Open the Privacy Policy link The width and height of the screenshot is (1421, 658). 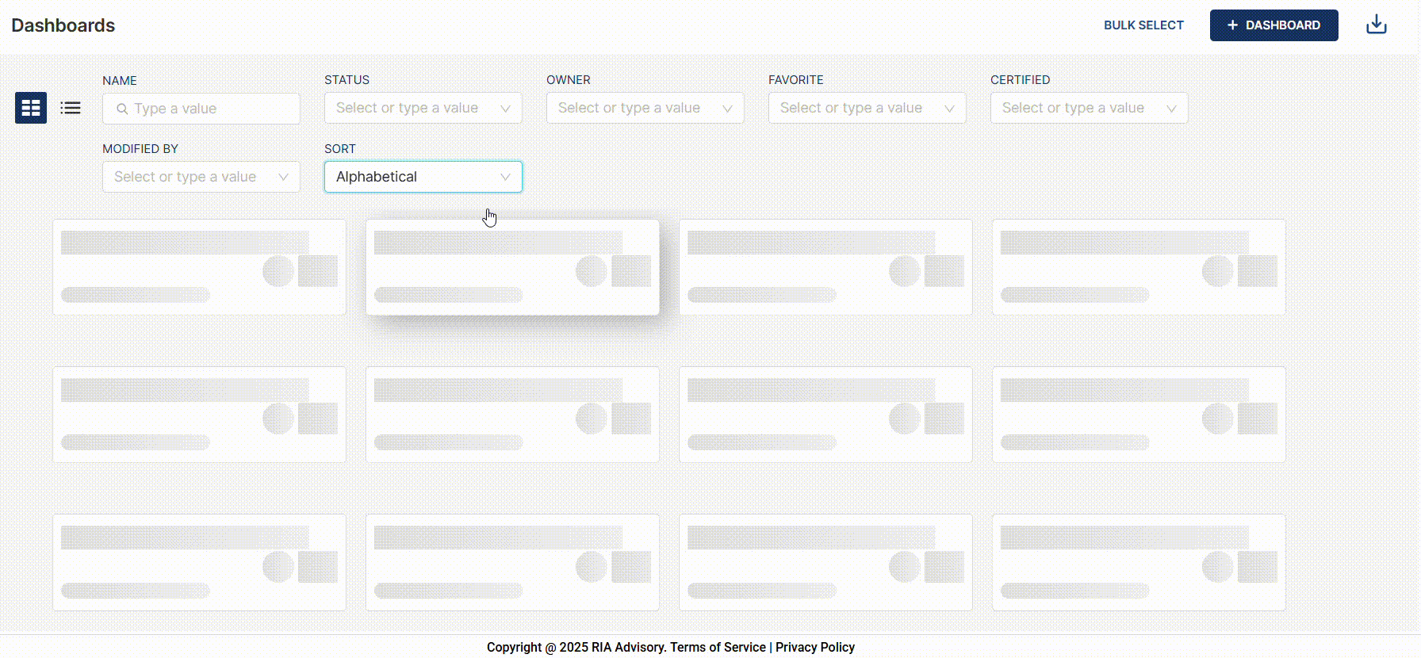pyautogui.click(x=814, y=647)
